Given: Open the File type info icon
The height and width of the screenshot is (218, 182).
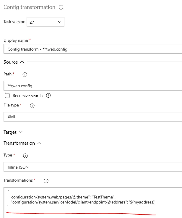Looking at the screenshot, I should (32, 106).
